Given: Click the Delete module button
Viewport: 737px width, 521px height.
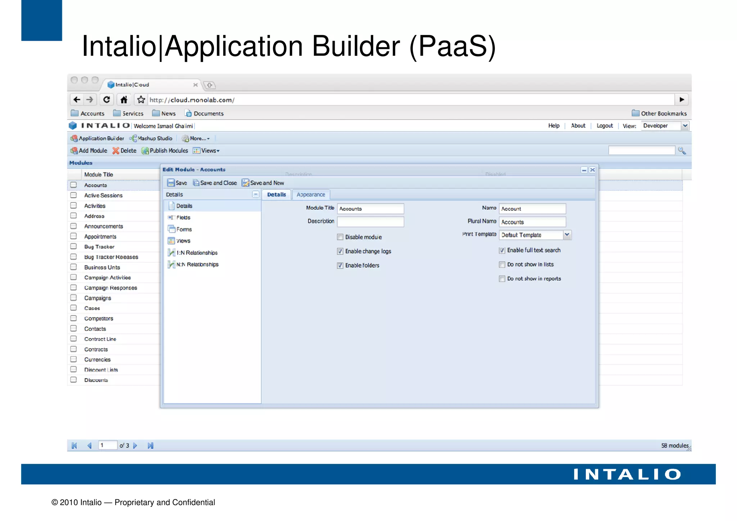Looking at the screenshot, I should click(125, 151).
